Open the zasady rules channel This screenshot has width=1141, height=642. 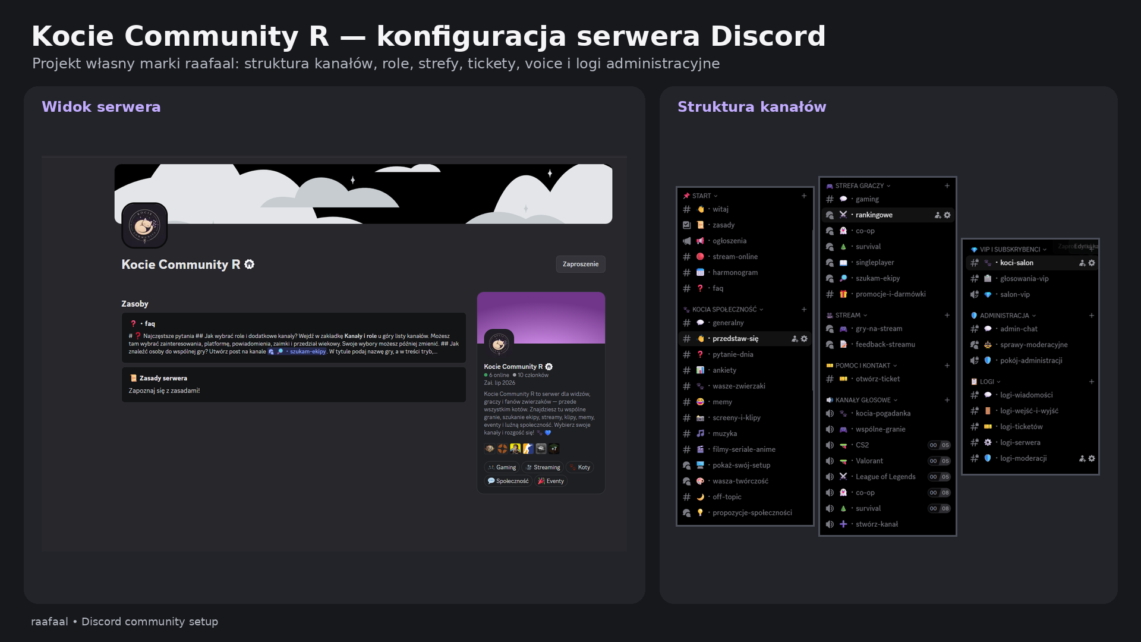[x=745, y=225]
